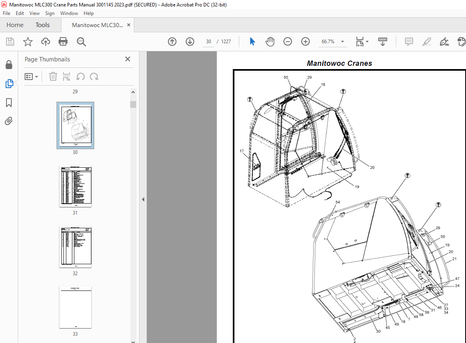Open the Edit menu
Image resolution: width=466 pixels, height=343 pixels.
[20, 13]
